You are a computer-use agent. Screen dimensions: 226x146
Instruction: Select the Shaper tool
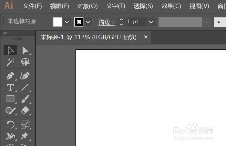pyautogui.click(x=11, y=111)
